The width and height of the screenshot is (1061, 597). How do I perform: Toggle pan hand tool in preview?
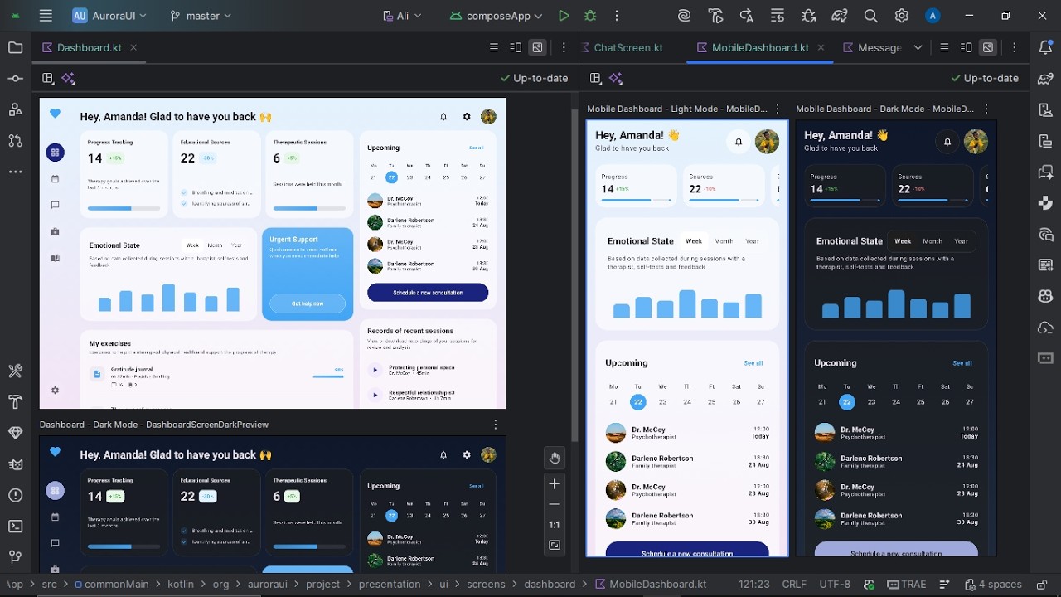tap(555, 458)
